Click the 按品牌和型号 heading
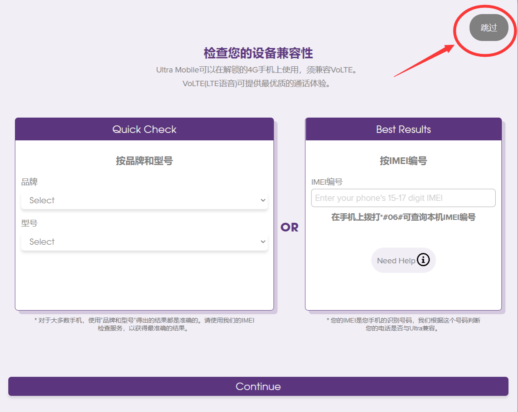Image resolution: width=518 pixels, height=412 pixels. point(144,161)
